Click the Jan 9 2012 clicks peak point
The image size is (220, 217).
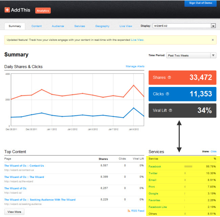(x=133, y=108)
